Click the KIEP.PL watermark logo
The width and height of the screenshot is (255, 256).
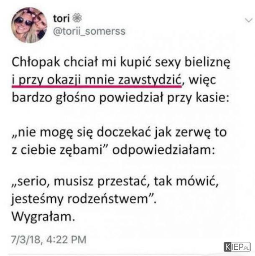click(237, 247)
